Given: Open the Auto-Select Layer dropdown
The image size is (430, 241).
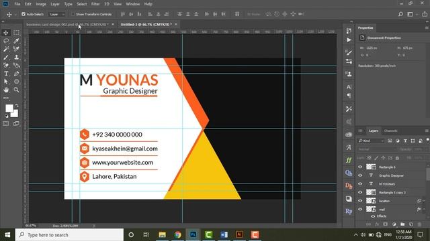Looking at the screenshot, I should pyautogui.click(x=56, y=14).
